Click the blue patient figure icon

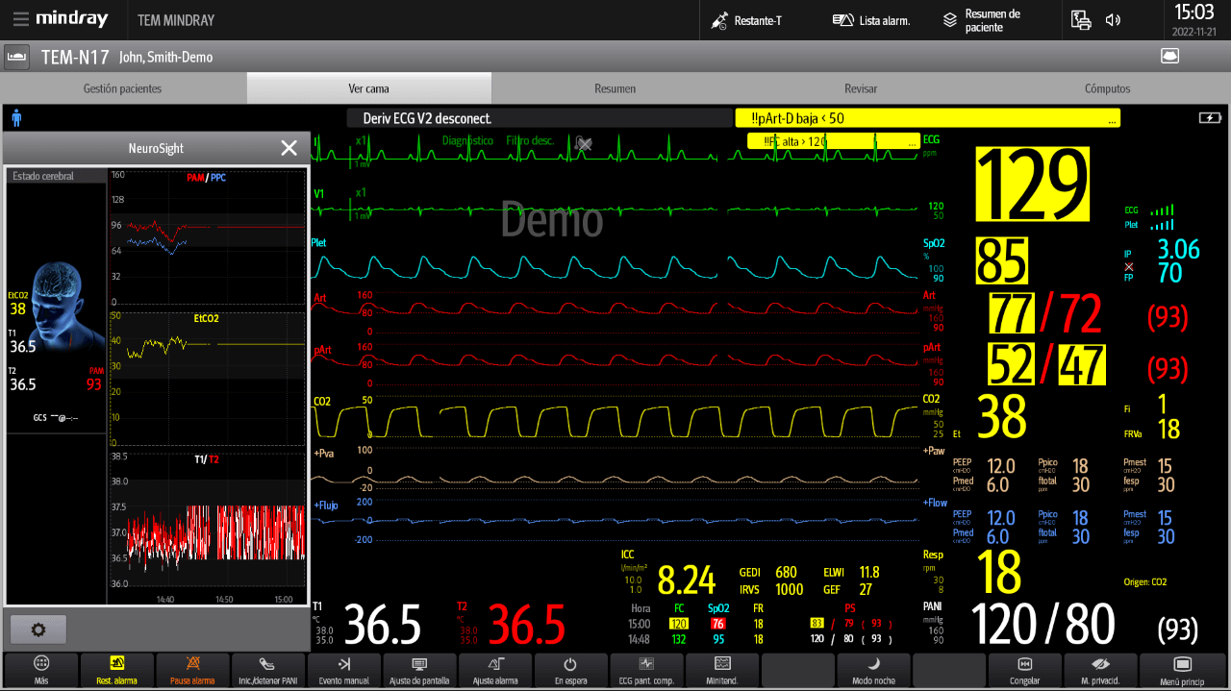click(16, 118)
